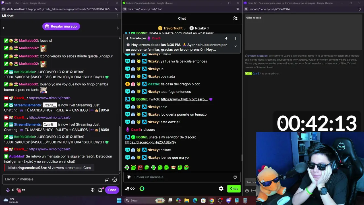The width and height of the screenshot is (364, 205).
Task: Go to previous item in Twitch chat header
Action: [3, 28]
